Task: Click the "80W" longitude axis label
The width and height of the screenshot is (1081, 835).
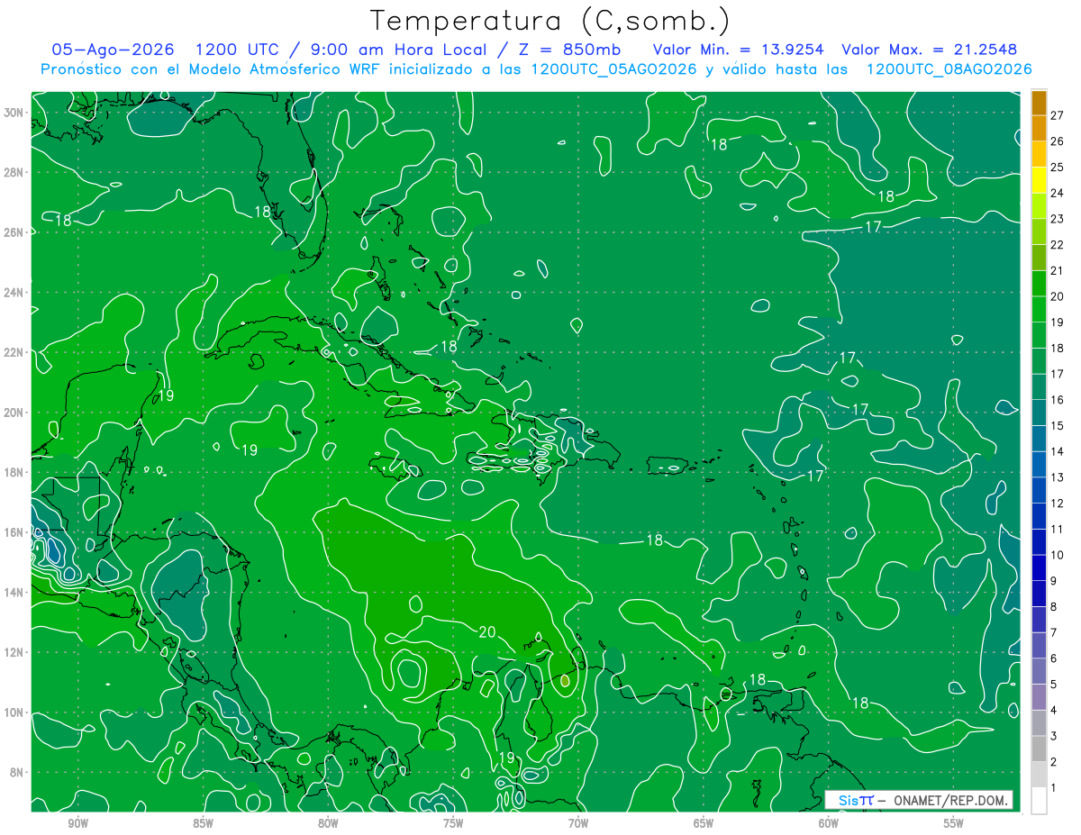Action: tap(328, 823)
